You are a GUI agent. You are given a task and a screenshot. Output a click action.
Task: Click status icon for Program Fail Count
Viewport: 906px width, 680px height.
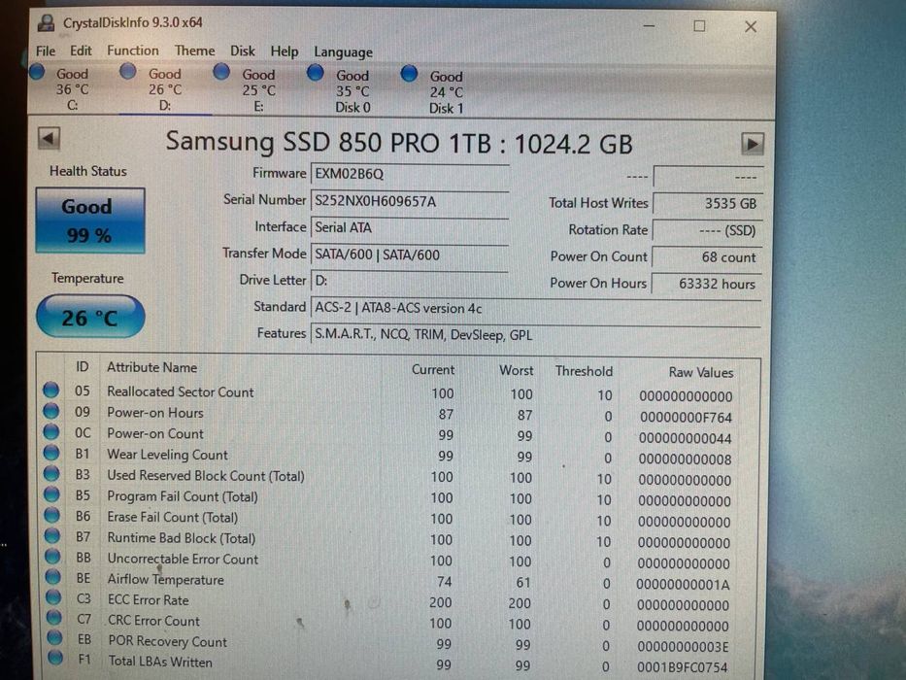click(x=52, y=494)
